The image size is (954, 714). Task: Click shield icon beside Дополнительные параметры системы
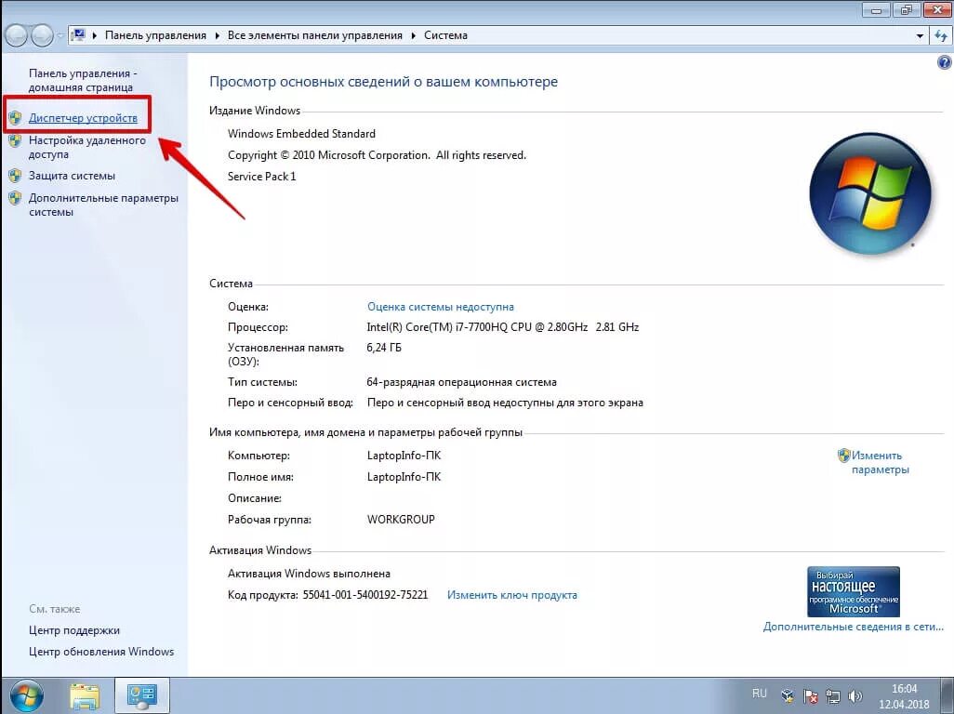(15, 198)
